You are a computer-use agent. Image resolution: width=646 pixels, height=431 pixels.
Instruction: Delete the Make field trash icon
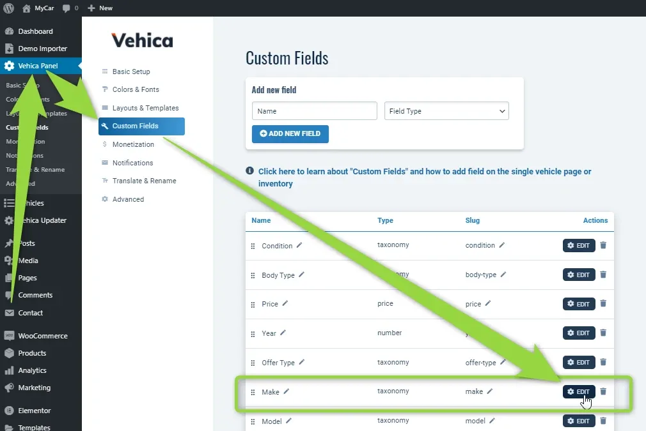[x=603, y=391]
